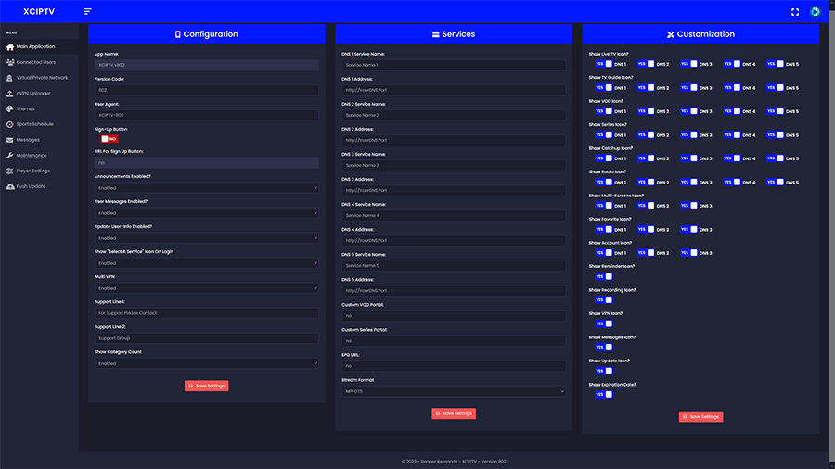
Task: Toggle the Sign-Up Button switch
Action: [109, 139]
